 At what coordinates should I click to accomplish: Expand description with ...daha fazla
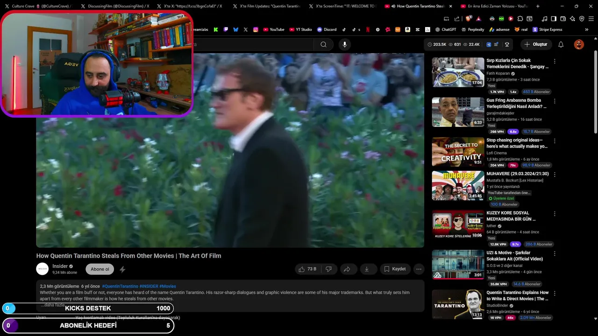pyautogui.click(x=53, y=305)
